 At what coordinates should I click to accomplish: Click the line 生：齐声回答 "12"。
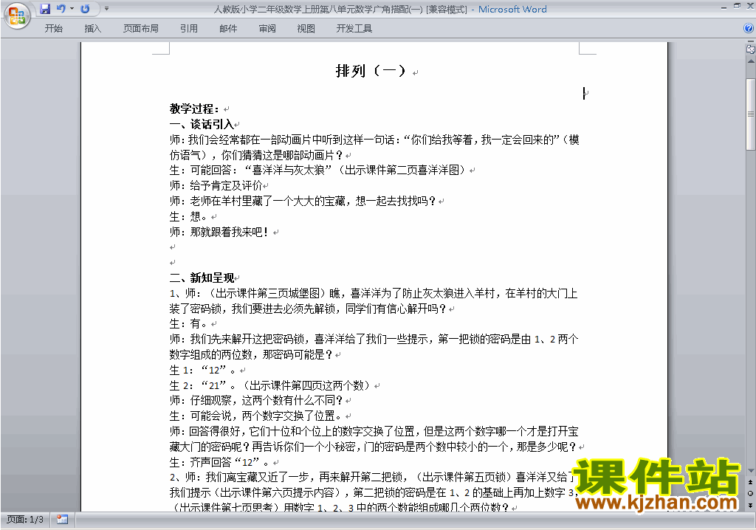219,462
